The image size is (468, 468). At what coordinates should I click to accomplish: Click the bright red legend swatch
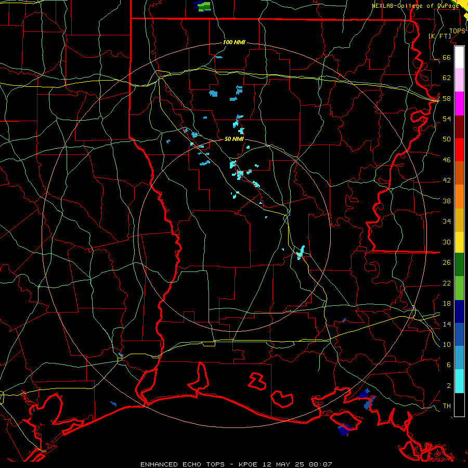(459, 150)
